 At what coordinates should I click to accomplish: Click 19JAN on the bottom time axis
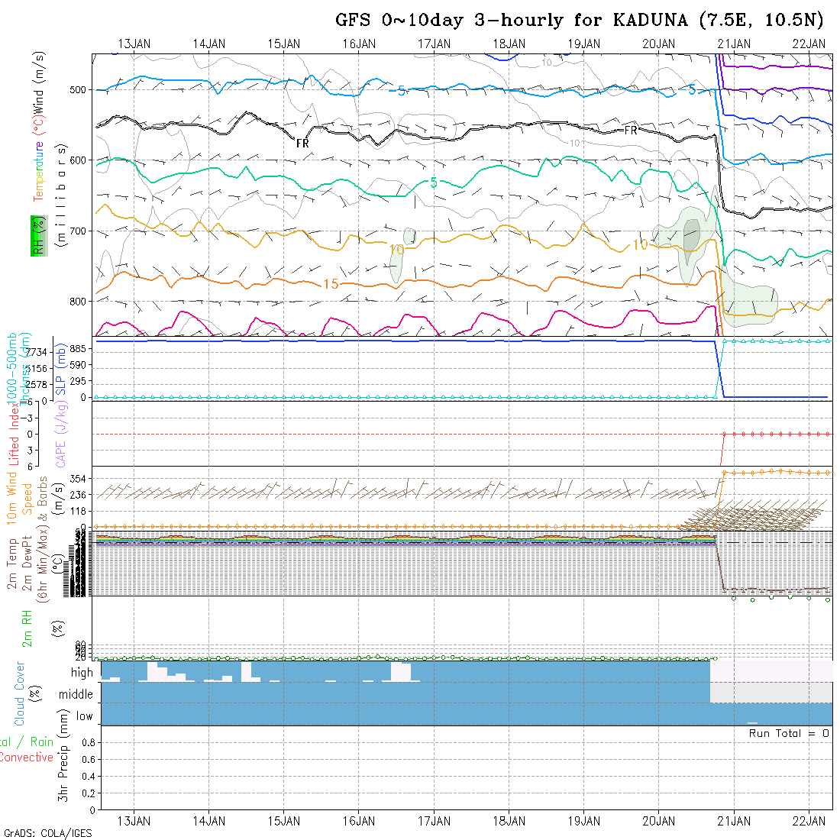(x=584, y=821)
